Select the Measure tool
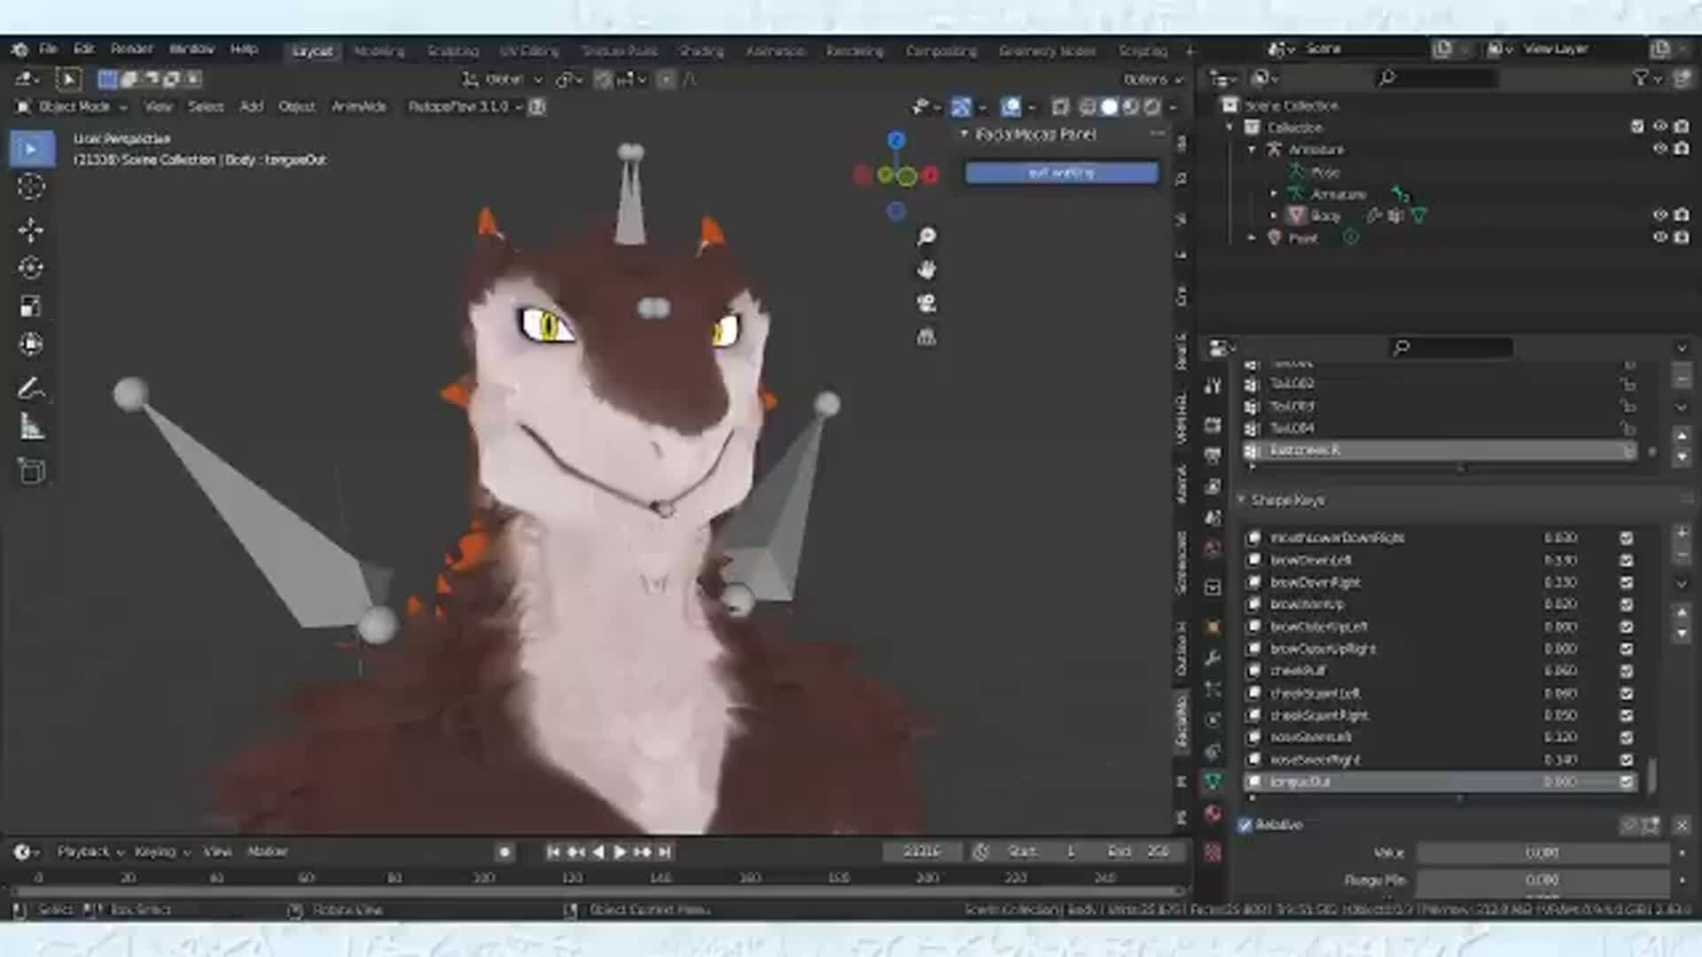Viewport: 1702px width, 957px height. pyautogui.click(x=32, y=424)
